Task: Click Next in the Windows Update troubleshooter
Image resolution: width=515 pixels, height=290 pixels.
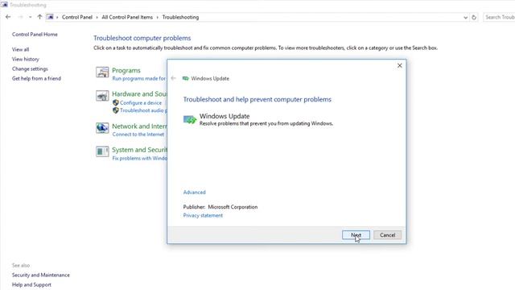Action: click(x=356, y=234)
